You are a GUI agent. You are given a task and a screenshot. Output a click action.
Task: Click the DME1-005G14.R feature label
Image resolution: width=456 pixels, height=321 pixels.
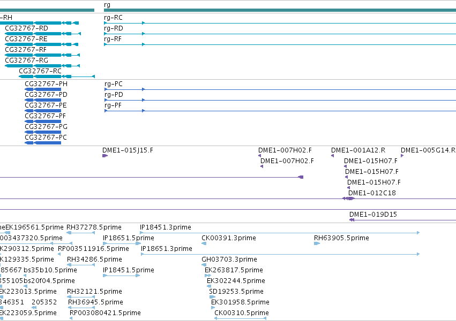[428, 150]
